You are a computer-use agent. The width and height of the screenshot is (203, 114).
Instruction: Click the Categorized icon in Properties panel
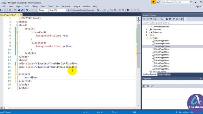(x=144, y=86)
